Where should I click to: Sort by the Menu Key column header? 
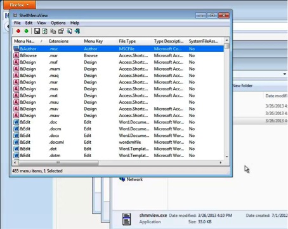point(100,41)
